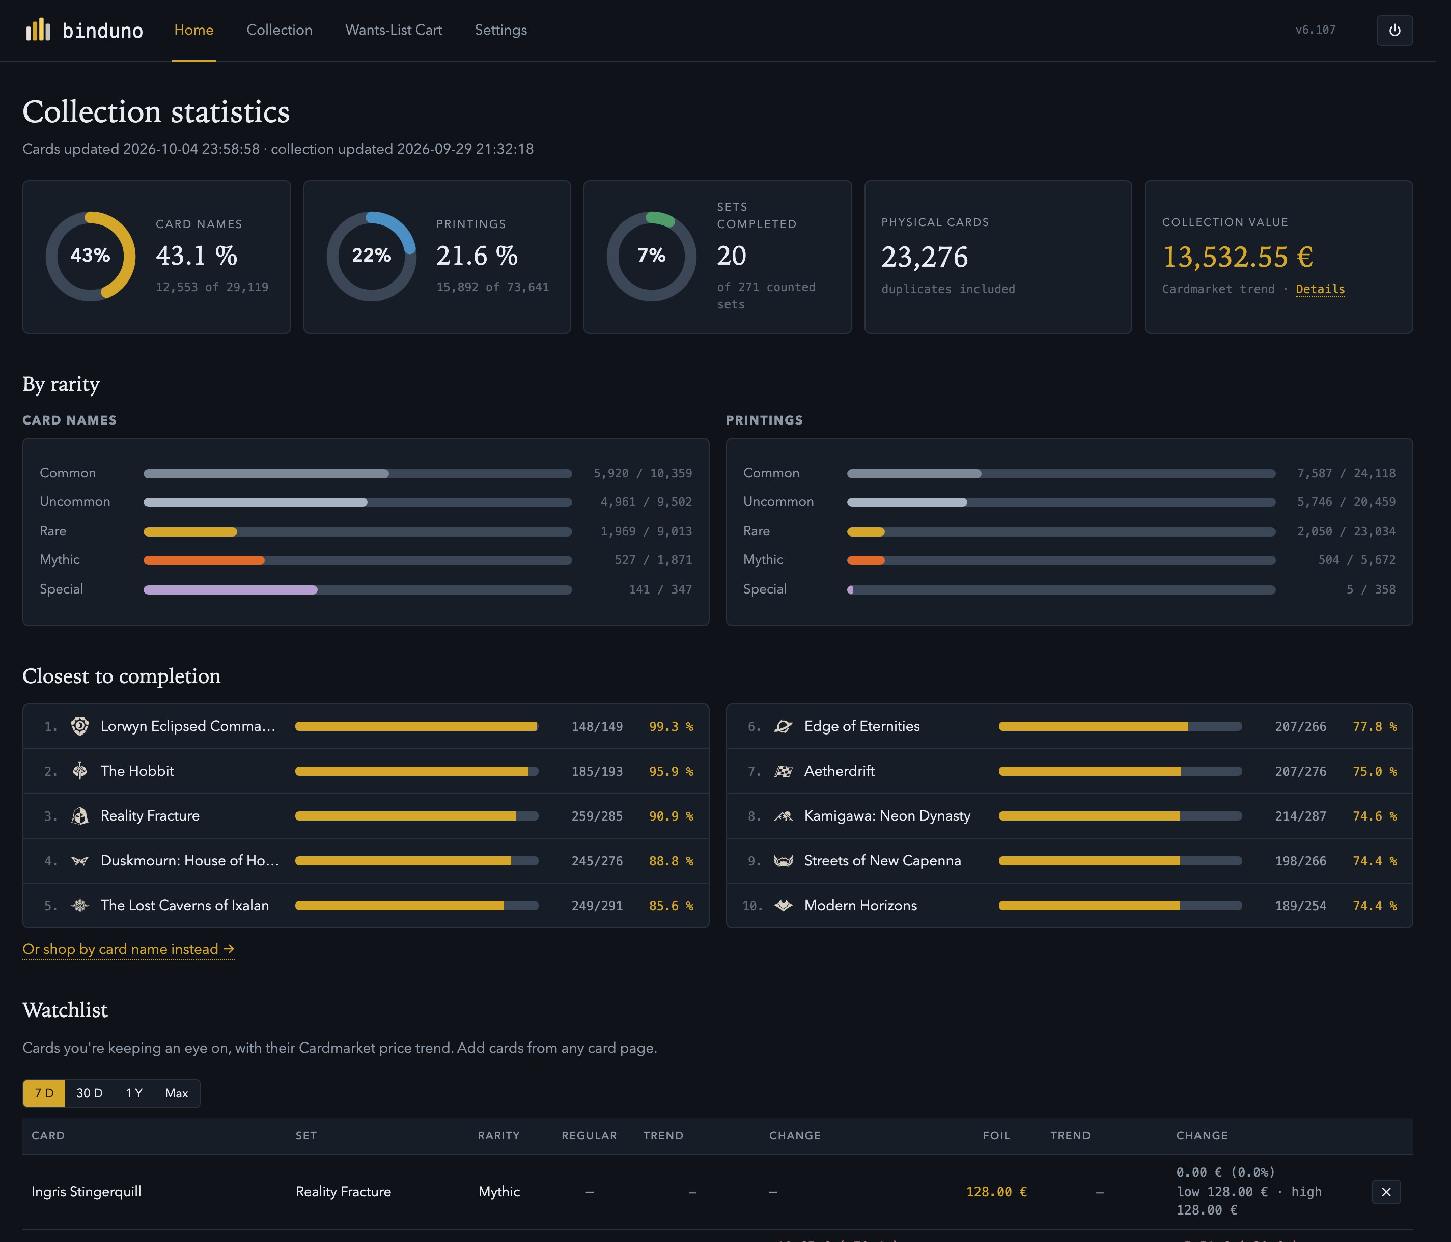Click the 141 / 347 Special count
The width and height of the screenshot is (1451, 1242).
click(660, 589)
